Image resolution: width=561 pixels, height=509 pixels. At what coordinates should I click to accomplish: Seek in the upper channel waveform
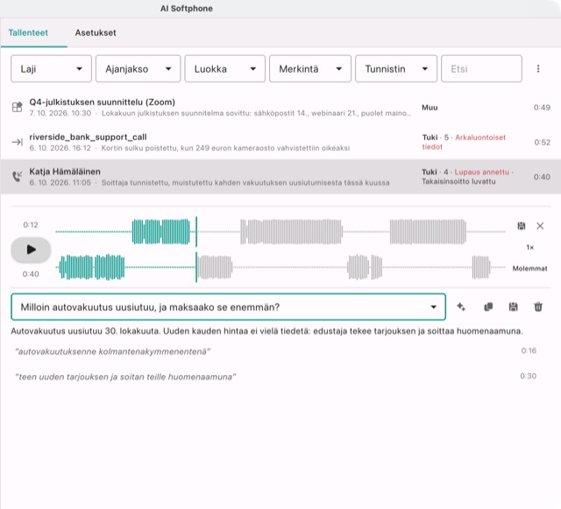click(280, 232)
